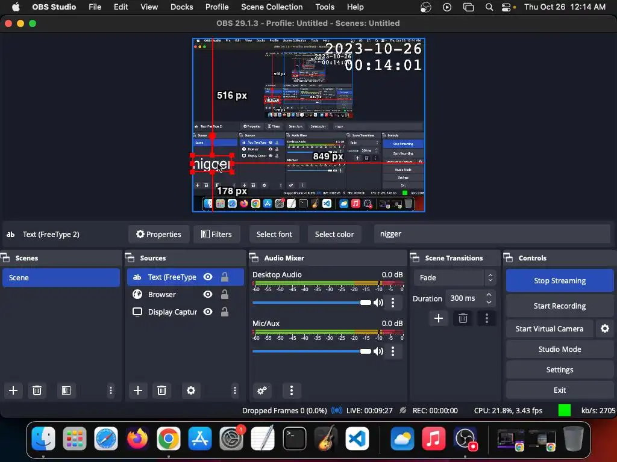This screenshot has height=462, width=617.
Task: Open Mic/Aux three-dot options
Action: click(393, 351)
